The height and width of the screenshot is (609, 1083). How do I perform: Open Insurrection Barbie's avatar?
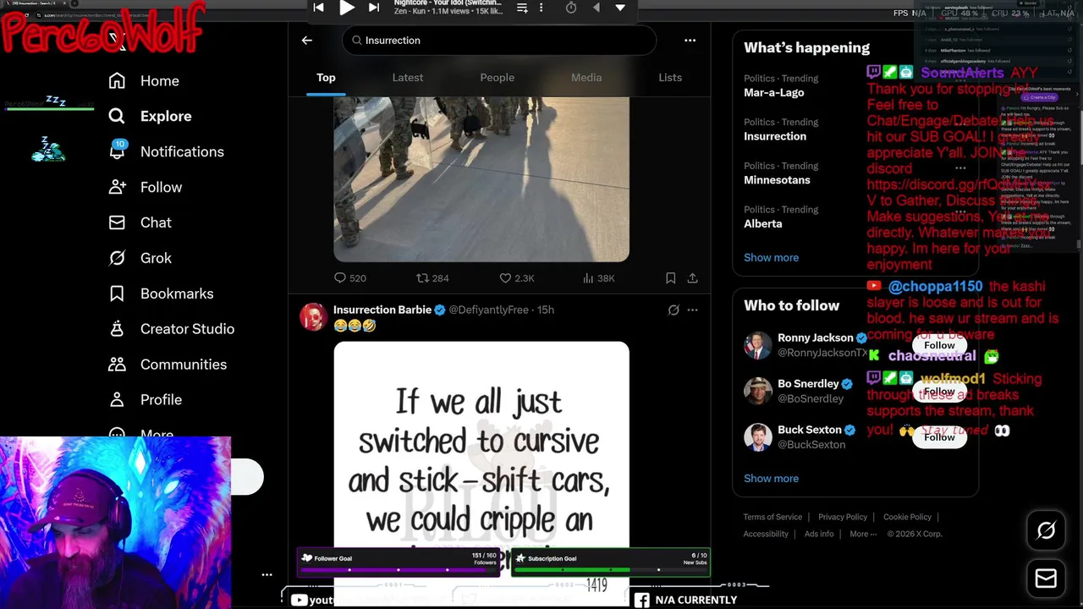point(313,316)
